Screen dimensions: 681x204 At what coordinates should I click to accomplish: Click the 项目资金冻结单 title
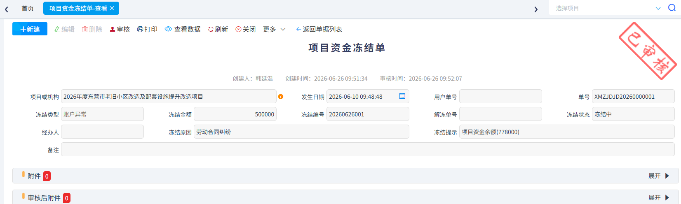click(347, 48)
